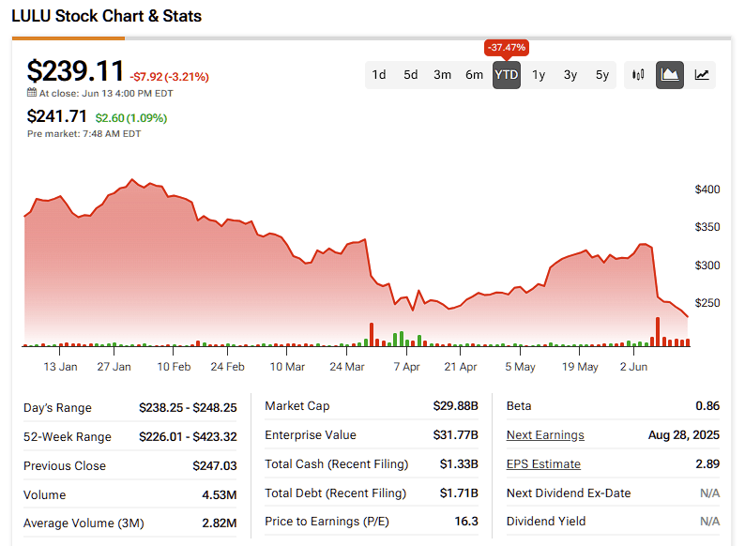Click the 27 Jan axis label

tap(114, 367)
